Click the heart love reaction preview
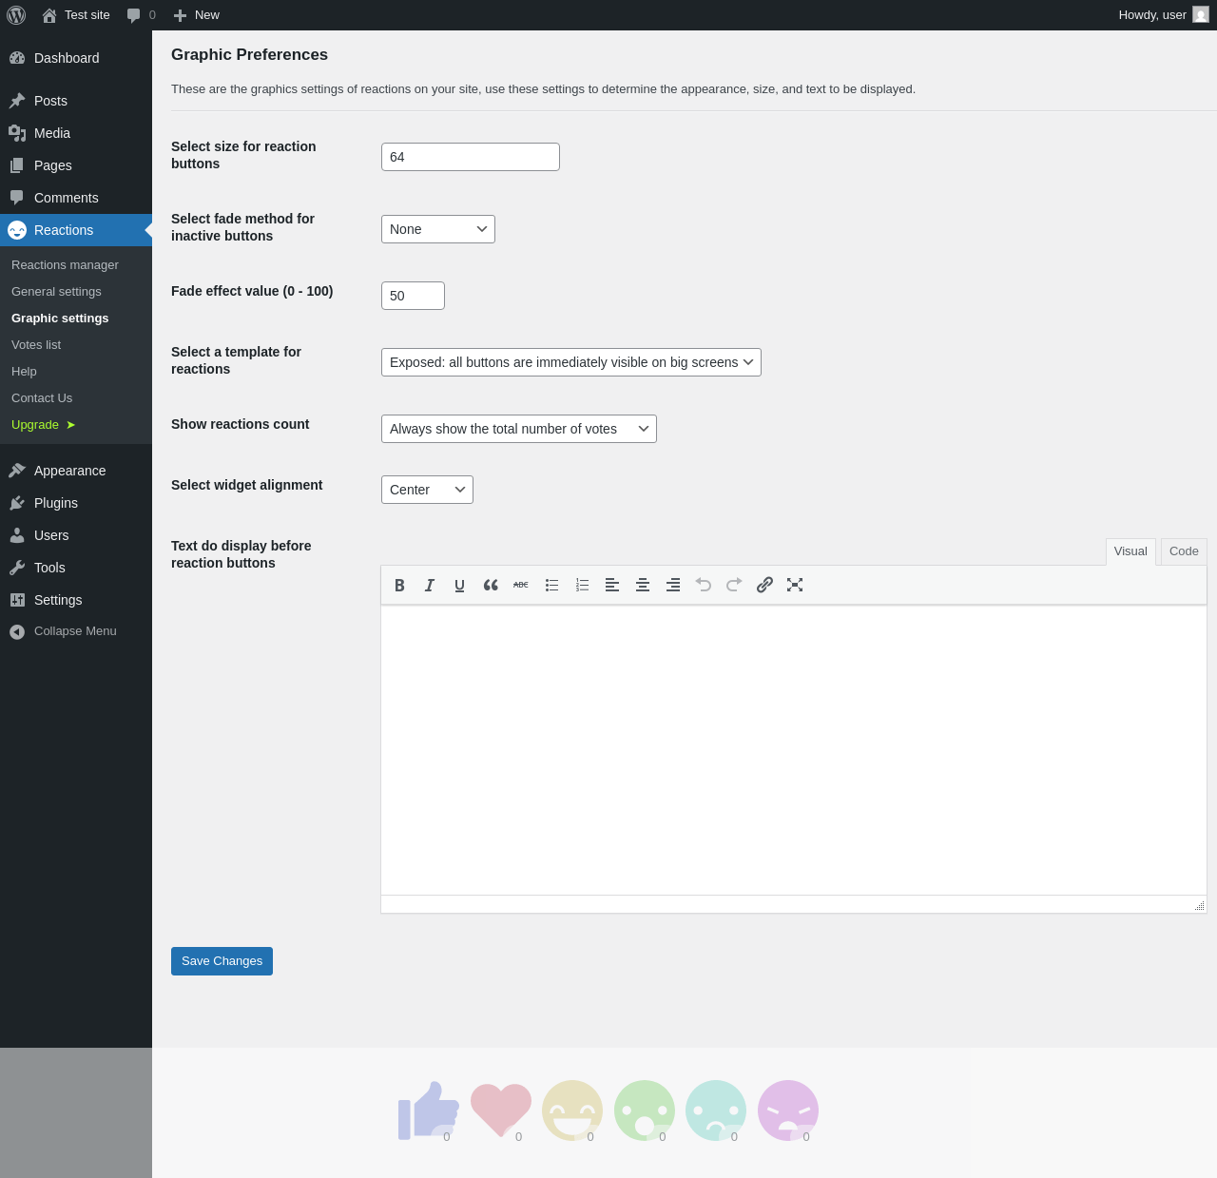The height and width of the screenshot is (1178, 1217). click(501, 1110)
